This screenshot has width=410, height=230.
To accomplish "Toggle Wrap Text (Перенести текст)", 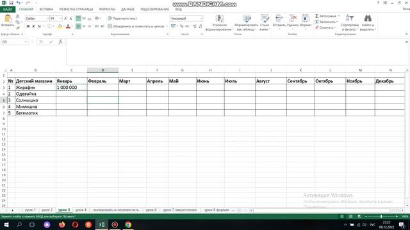I will click(122, 19).
